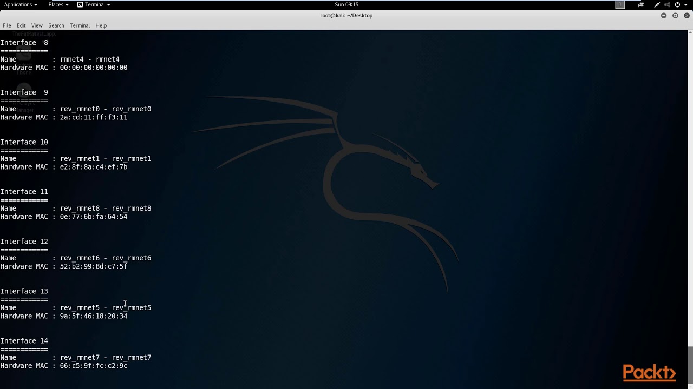Click the volume speaker icon

tap(667, 4)
